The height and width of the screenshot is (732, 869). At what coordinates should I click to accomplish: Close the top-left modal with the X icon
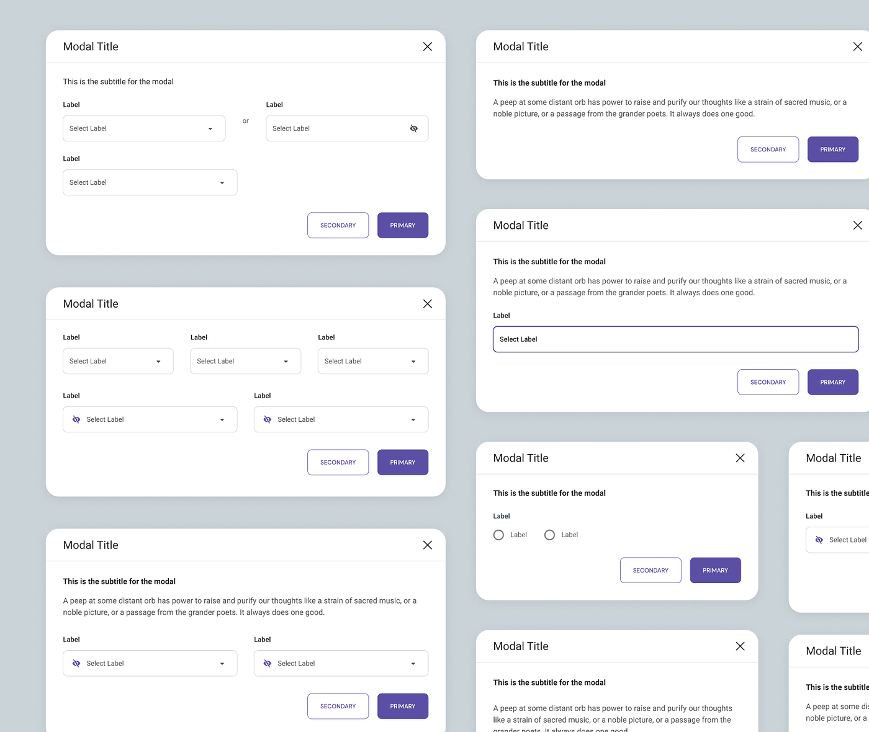coord(428,47)
